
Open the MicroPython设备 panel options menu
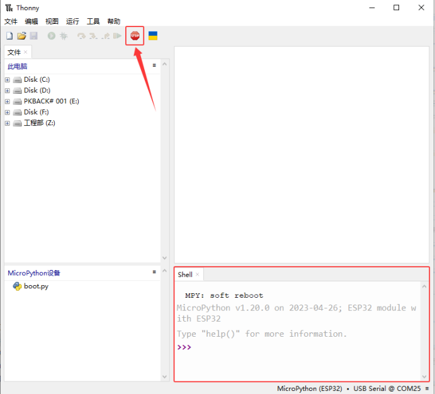(154, 272)
